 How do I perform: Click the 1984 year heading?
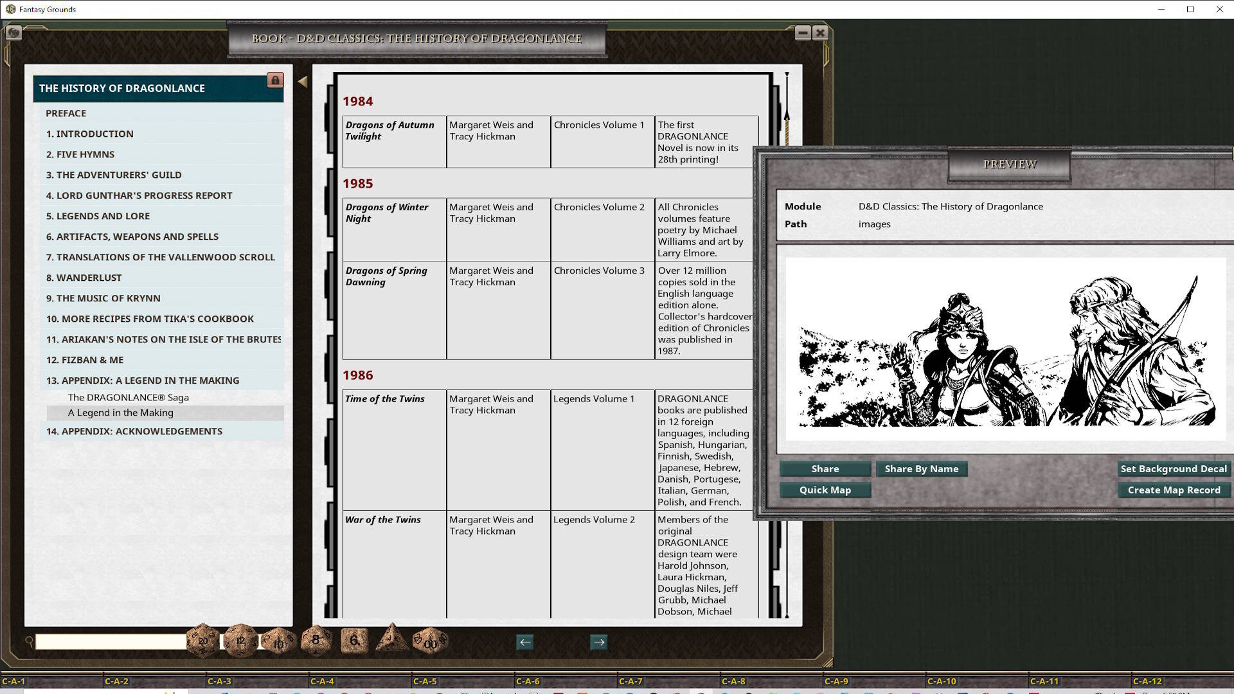tap(357, 102)
